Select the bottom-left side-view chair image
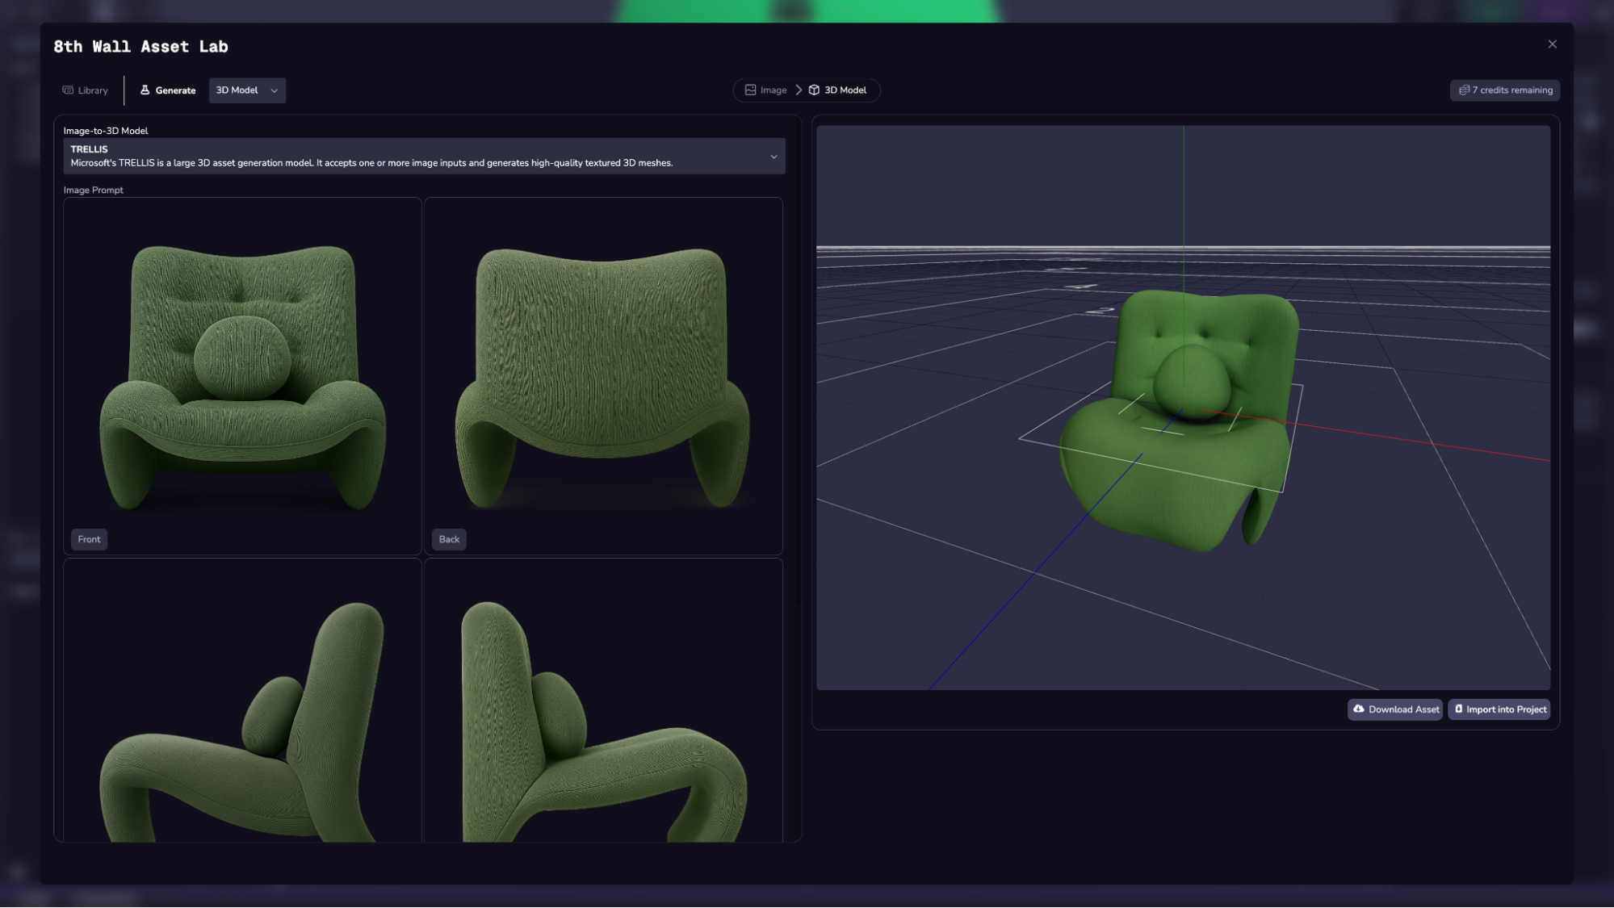1614x908 pixels. 242,710
